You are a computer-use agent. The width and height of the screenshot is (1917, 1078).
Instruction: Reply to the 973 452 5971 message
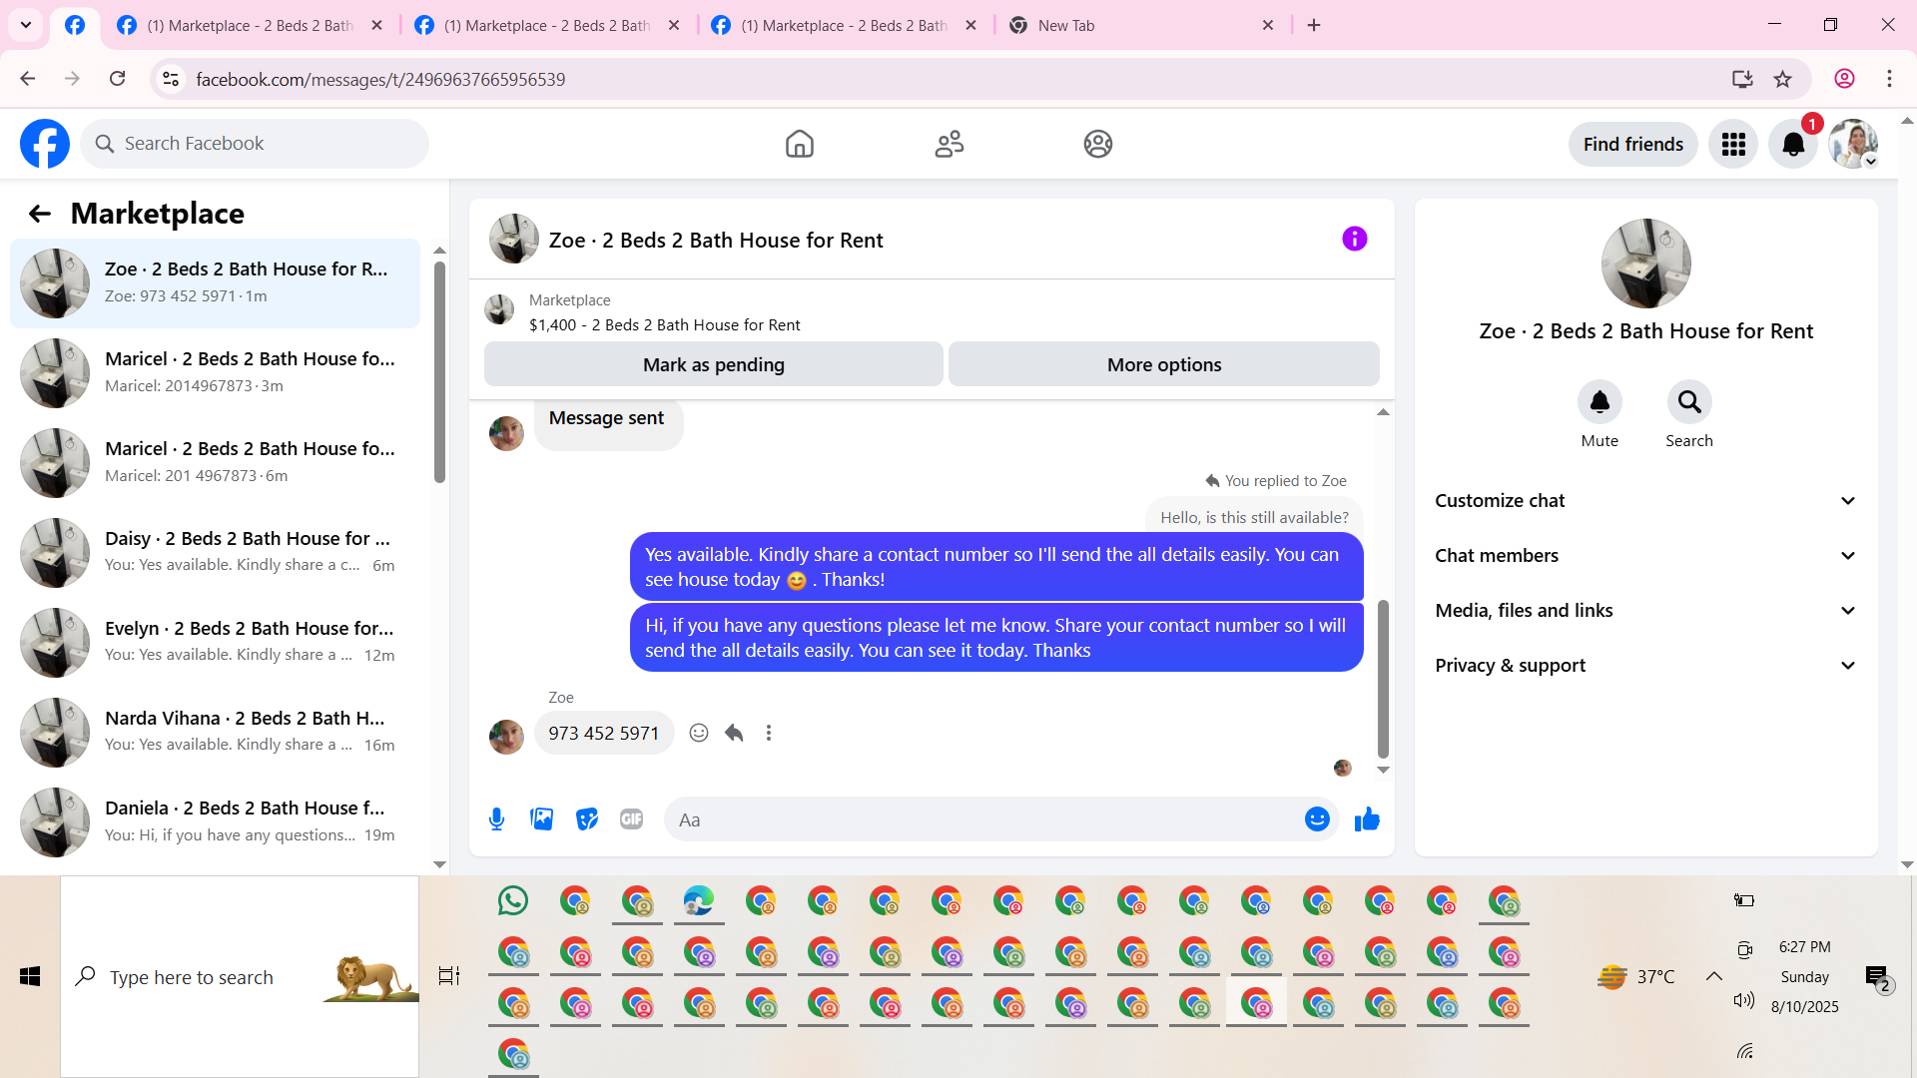click(734, 733)
